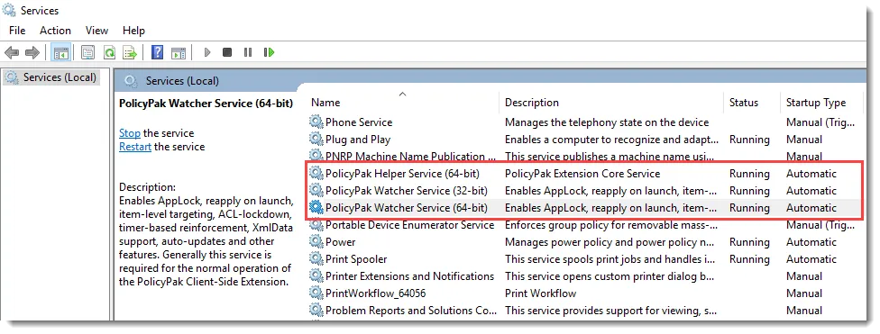This screenshot has width=880, height=334.
Task: Click Power's Automatic startup type cell
Action: click(811, 242)
